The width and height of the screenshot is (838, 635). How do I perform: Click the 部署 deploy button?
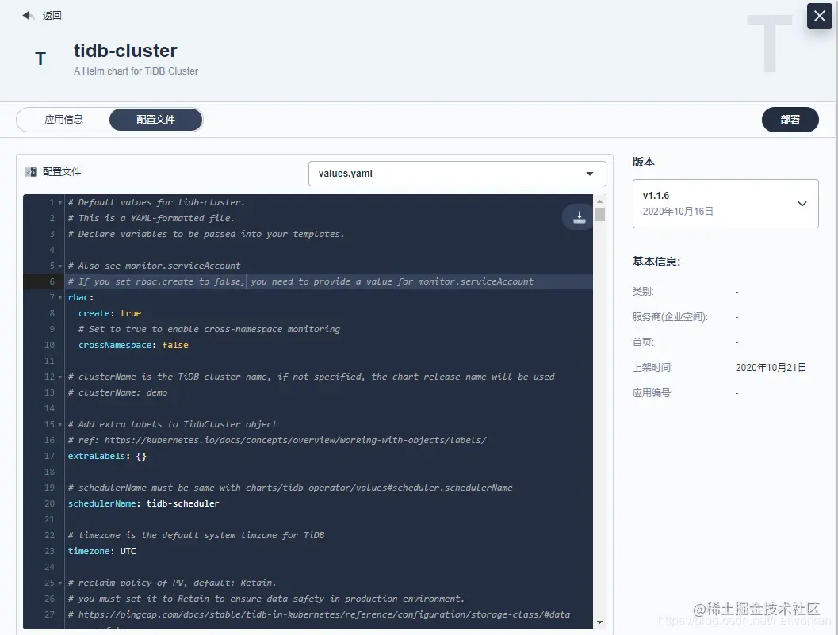point(790,119)
